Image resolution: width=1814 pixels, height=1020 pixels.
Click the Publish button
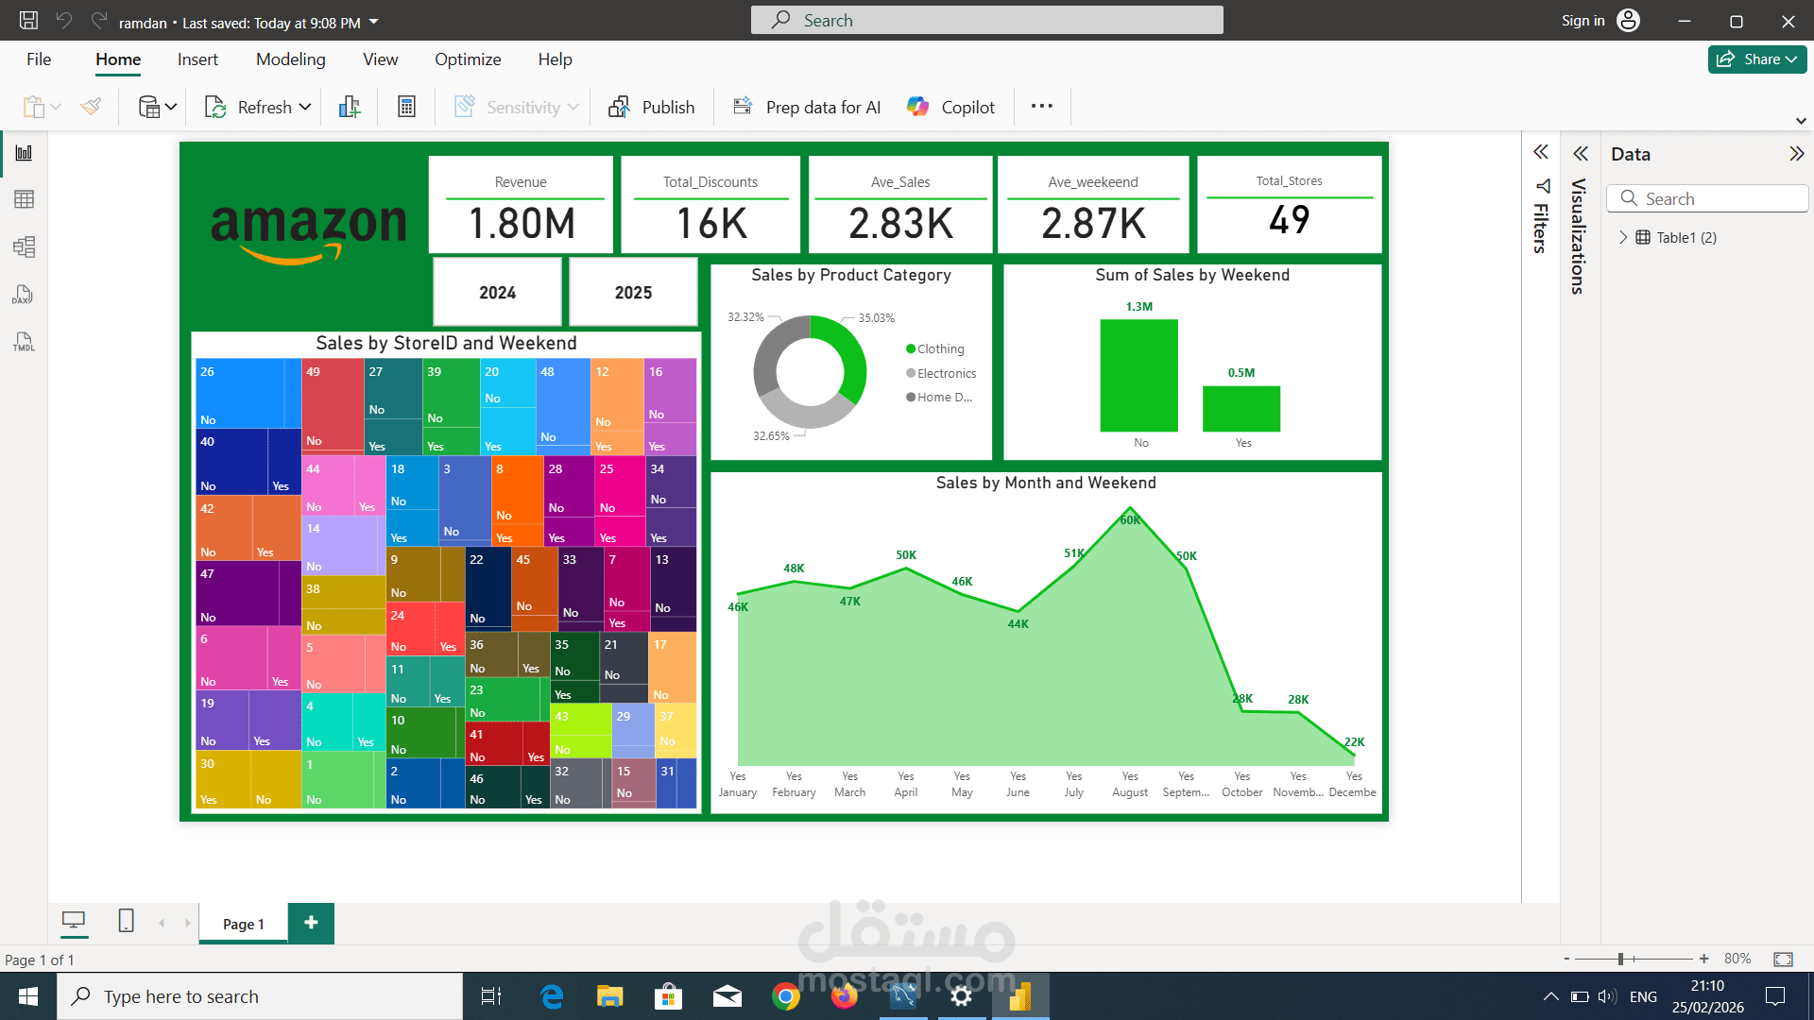pyautogui.click(x=652, y=107)
